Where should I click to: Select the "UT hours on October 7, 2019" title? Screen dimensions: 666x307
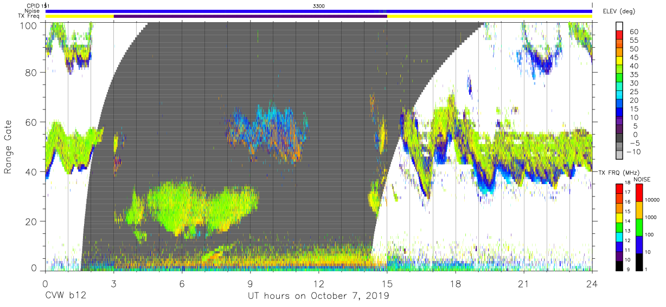(x=319, y=297)
